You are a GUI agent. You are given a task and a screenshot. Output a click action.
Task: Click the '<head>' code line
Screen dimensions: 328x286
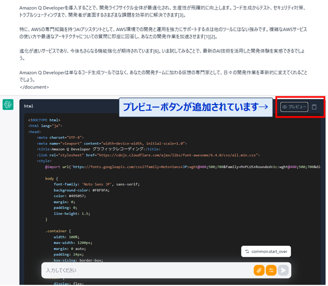(x=34, y=132)
